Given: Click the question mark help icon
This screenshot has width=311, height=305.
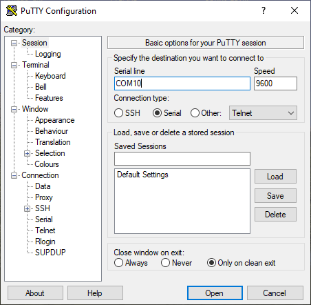Looking at the screenshot, I should (x=264, y=10).
